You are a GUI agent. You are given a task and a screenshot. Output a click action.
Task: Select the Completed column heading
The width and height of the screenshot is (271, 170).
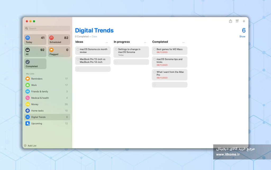(160, 42)
